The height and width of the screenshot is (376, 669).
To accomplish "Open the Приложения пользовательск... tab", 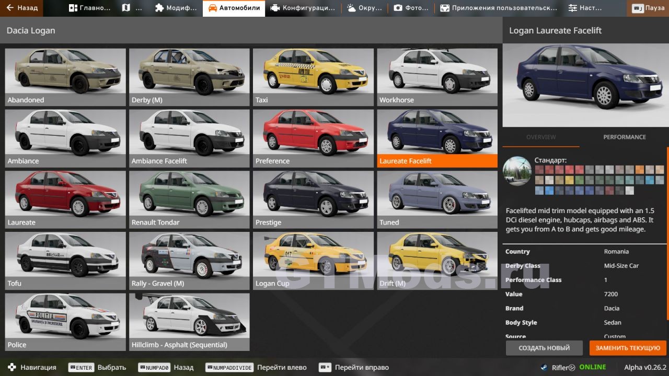I will click(x=498, y=8).
